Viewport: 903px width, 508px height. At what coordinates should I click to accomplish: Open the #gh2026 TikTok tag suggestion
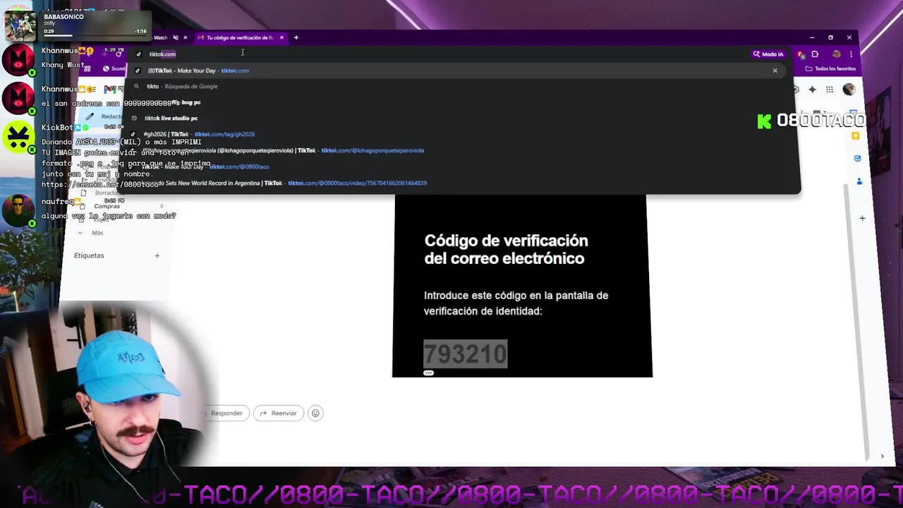point(459,134)
